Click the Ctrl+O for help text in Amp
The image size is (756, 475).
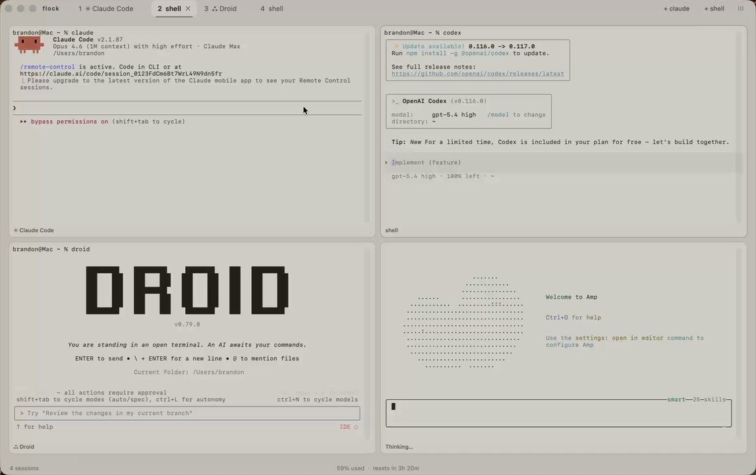(573, 317)
